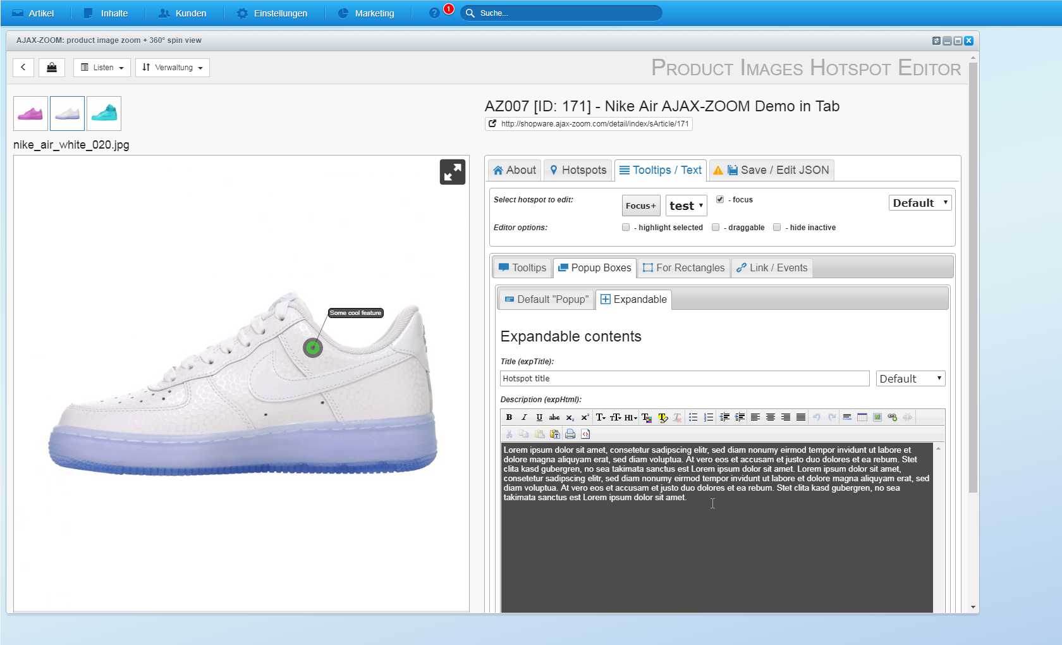Justify the description text
1062x645 pixels.
pos(801,417)
